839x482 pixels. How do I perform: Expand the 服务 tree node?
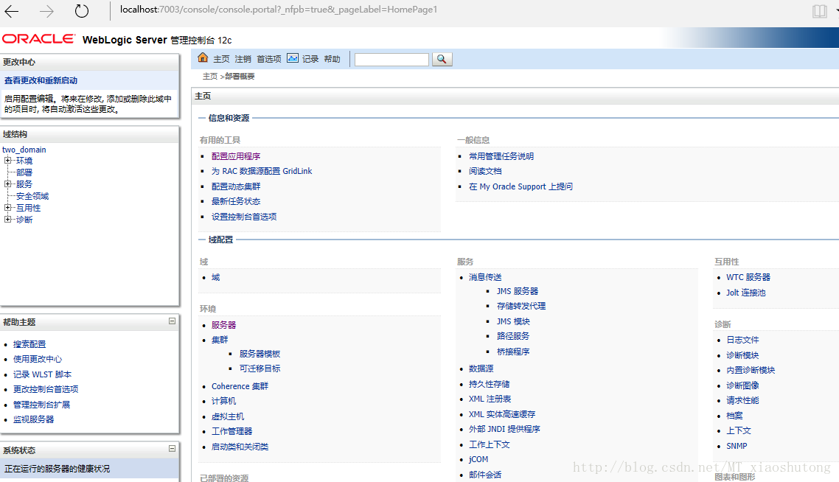(7, 184)
